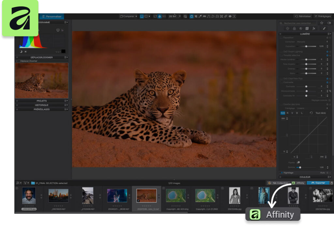The height and width of the screenshot is (226, 334).
Task: Open the Color circles corrections tab
Action: coord(294,28)
